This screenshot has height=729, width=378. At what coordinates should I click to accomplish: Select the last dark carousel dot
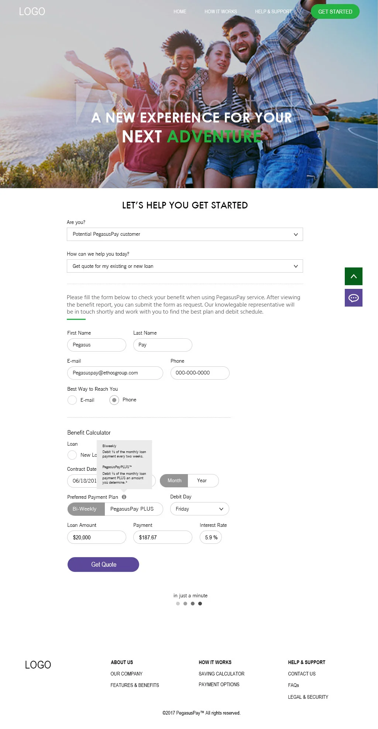click(200, 604)
